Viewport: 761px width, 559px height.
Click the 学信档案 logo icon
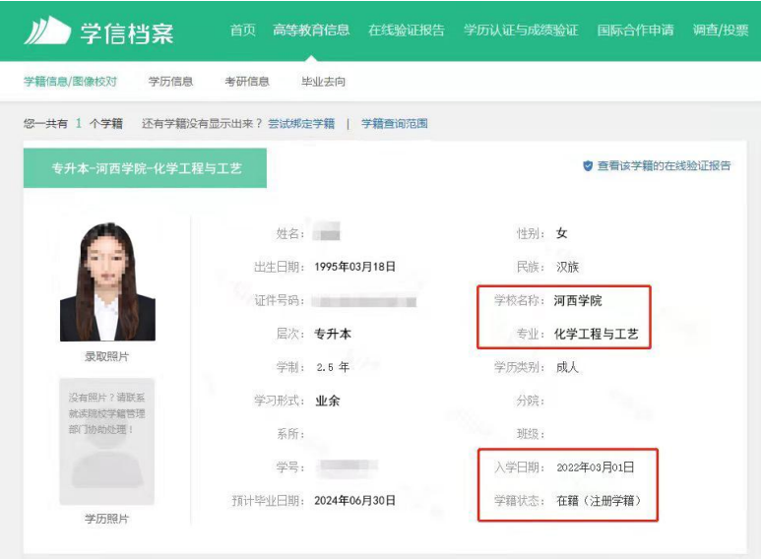[x=46, y=31]
